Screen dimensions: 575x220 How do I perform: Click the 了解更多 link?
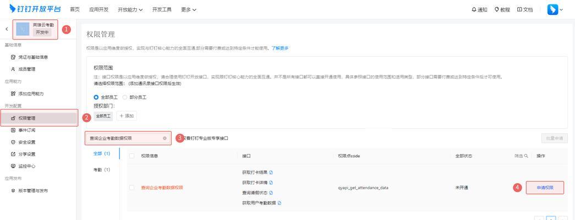[280, 48]
